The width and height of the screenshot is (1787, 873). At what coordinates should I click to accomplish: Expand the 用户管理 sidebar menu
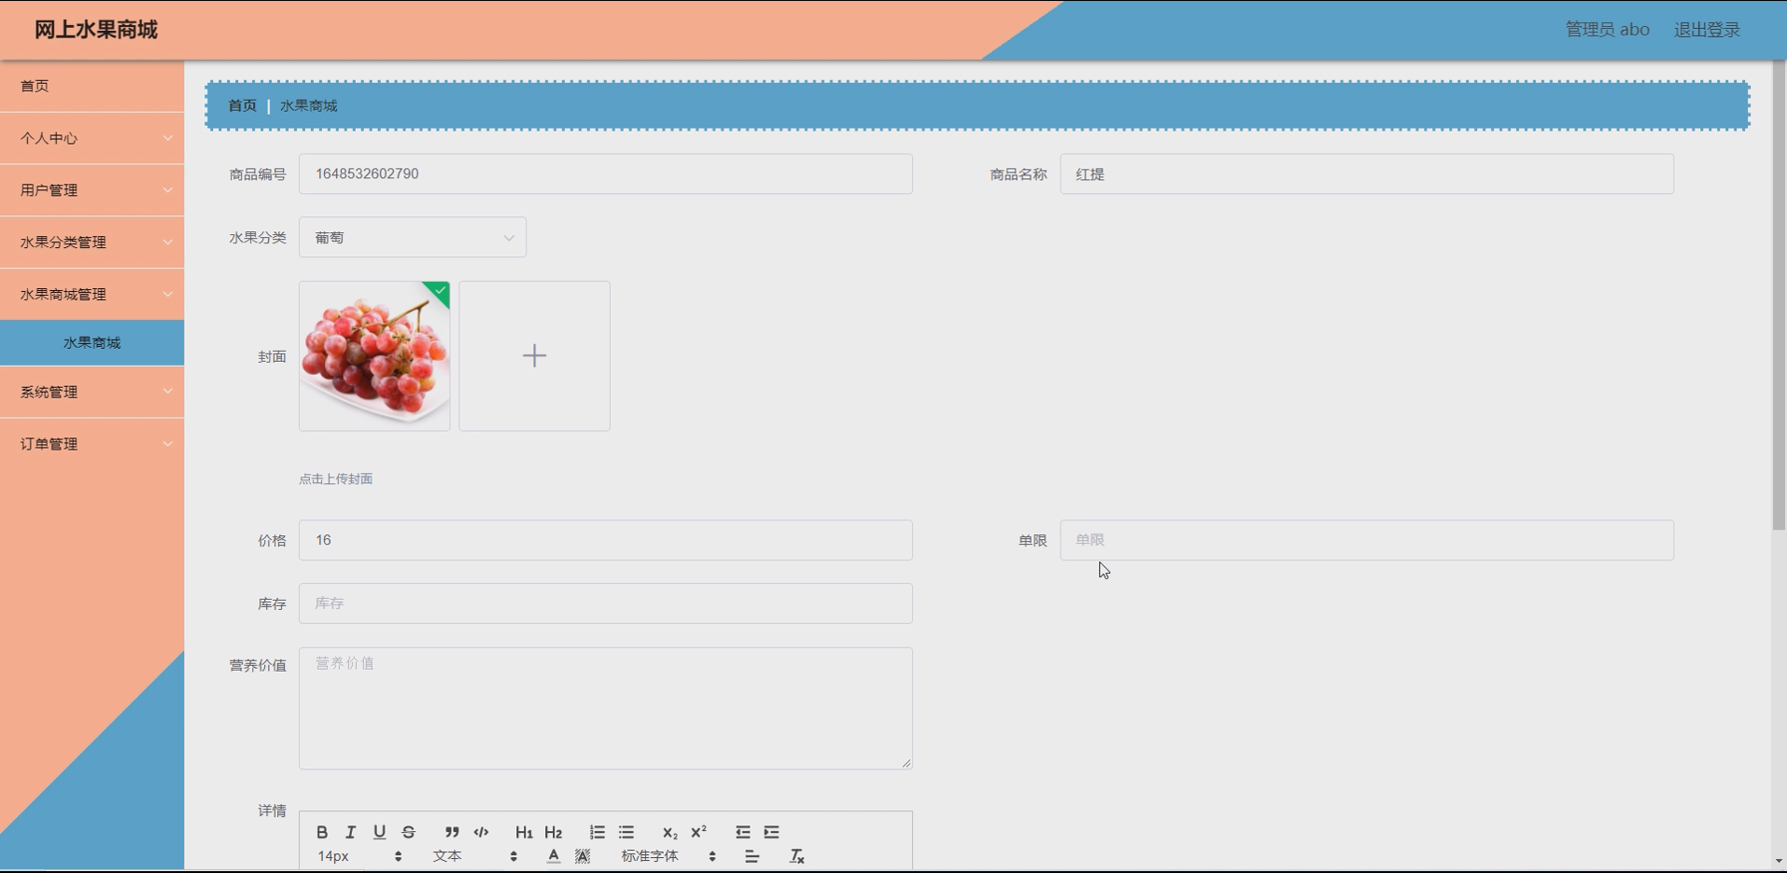[91, 190]
